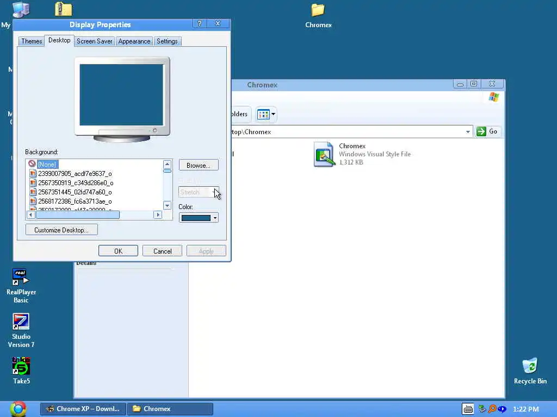Select Studio Version 7 shortcut icon
The width and height of the screenshot is (557, 417).
21,331
